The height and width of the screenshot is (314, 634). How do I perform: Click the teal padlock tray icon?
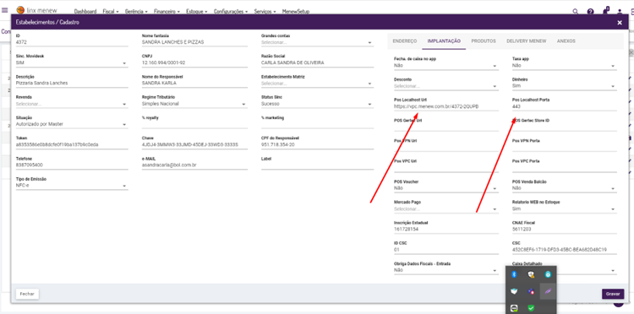tap(548, 274)
